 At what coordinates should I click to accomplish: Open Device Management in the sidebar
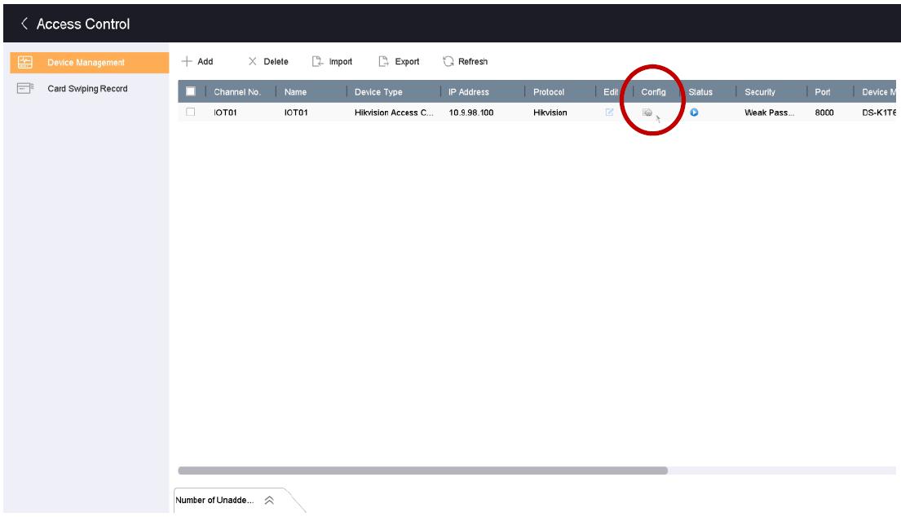click(85, 63)
